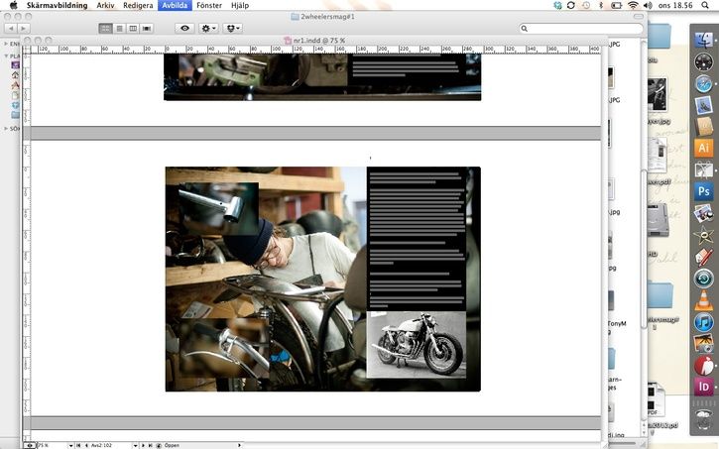Click the Quick Look eye button

(x=184, y=29)
